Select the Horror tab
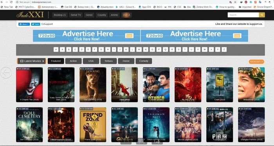This screenshot has height=146, width=274. [x=126, y=61]
